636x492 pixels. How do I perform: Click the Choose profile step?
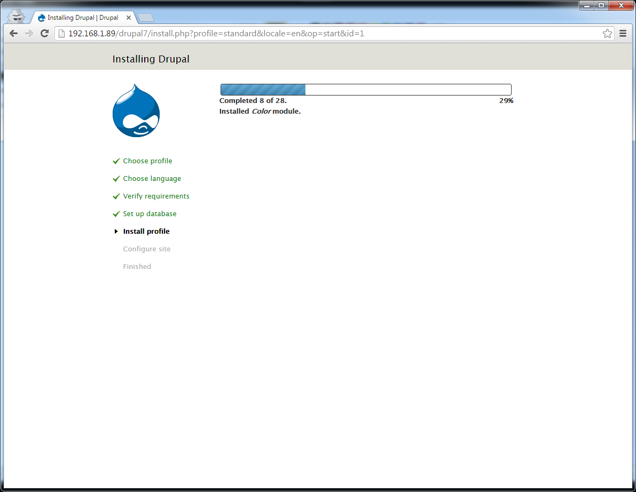[x=147, y=161]
